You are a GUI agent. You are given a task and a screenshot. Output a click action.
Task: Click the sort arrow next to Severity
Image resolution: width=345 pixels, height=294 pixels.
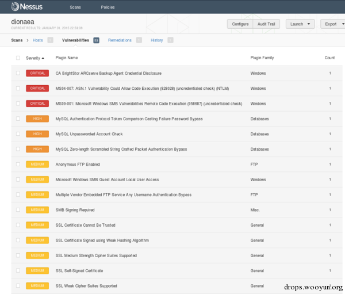pos(43,59)
